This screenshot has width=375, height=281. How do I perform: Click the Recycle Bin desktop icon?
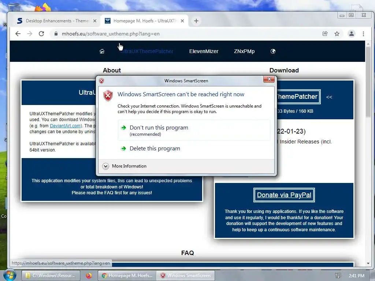click(x=14, y=8)
